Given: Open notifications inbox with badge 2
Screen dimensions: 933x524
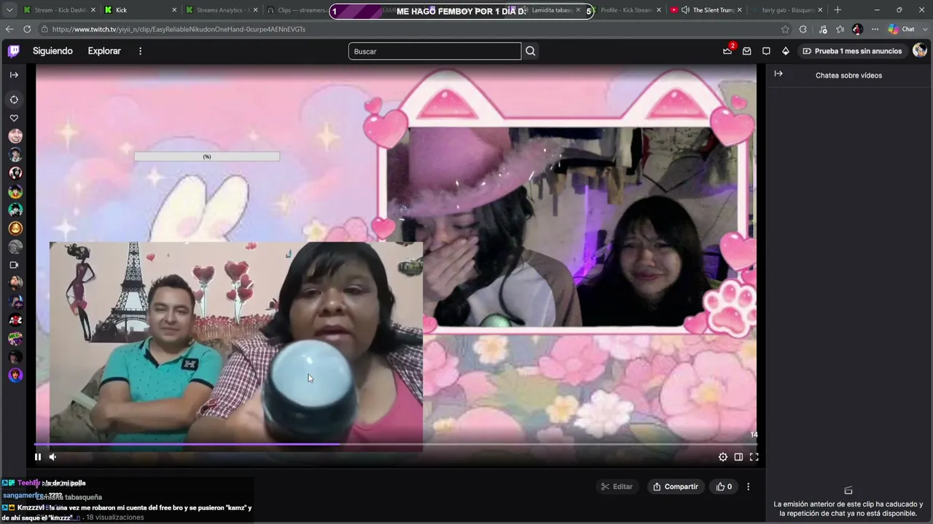Looking at the screenshot, I should click(x=727, y=51).
